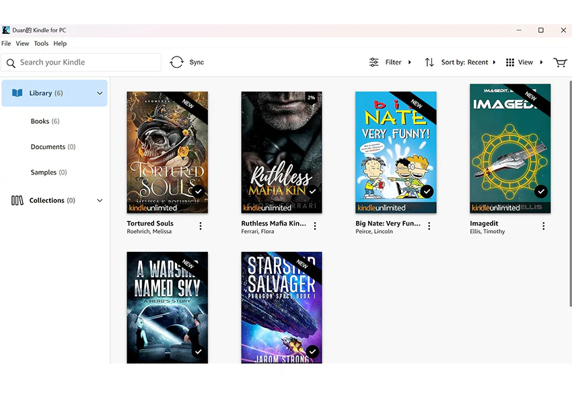
Task: Select Books (6) in sidebar
Action: pos(45,121)
